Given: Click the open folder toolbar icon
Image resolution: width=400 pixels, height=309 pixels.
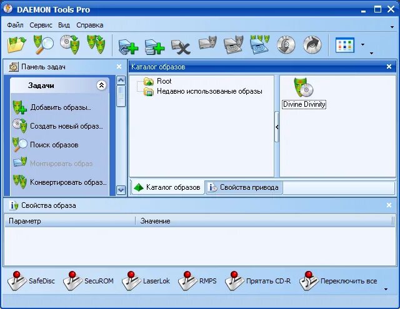Looking at the screenshot, I should [17, 45].
